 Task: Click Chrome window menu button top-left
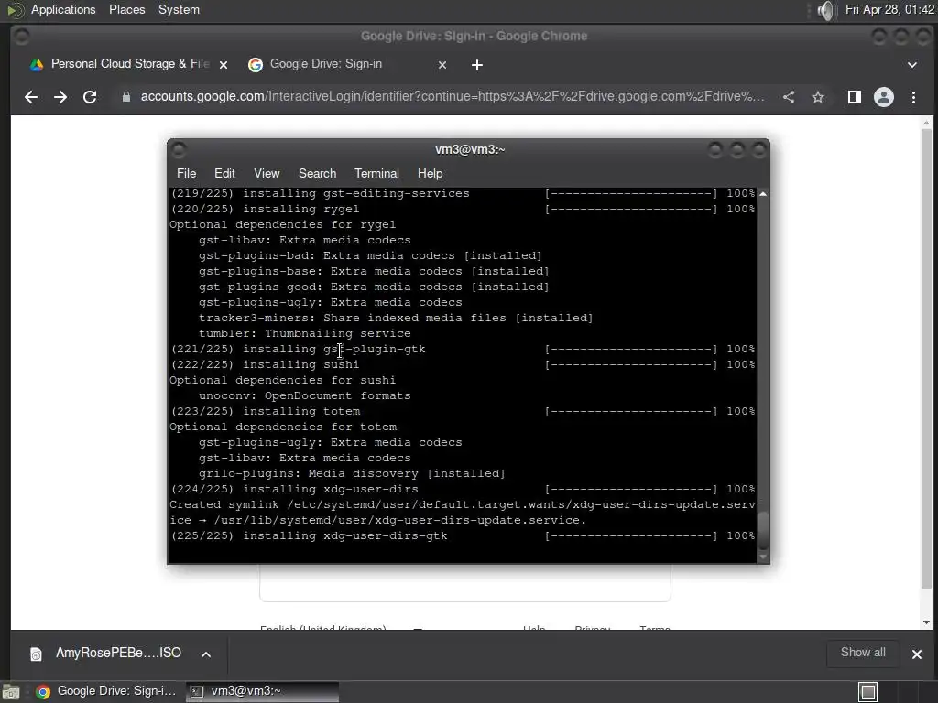22,37
